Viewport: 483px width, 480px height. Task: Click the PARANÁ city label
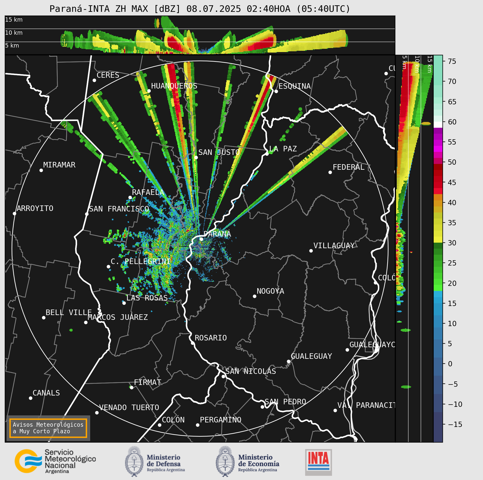[217, 234]
